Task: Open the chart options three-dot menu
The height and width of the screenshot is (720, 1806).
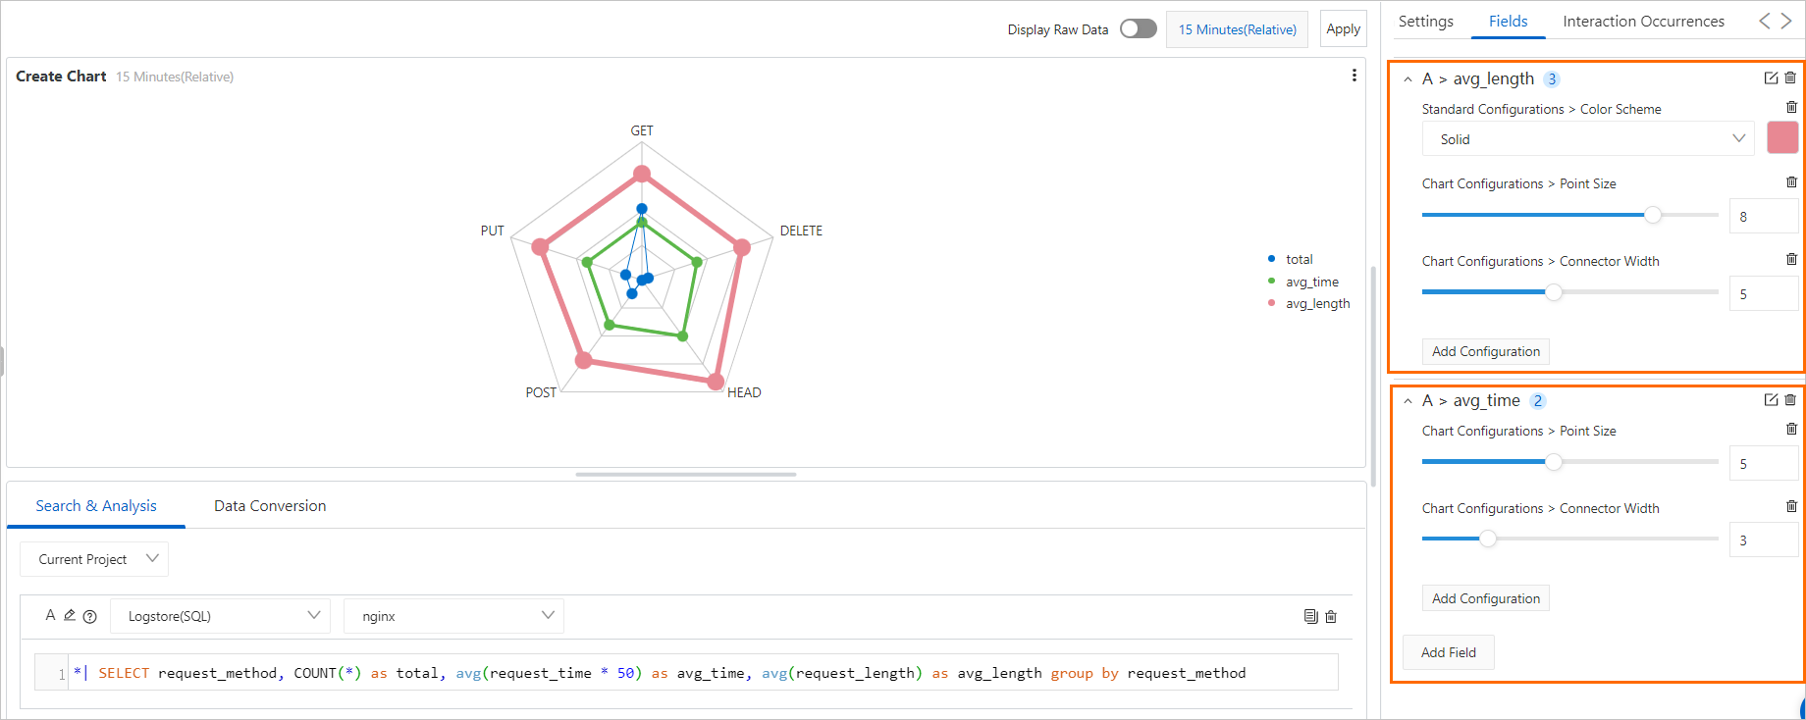Action: (1354, 75)
